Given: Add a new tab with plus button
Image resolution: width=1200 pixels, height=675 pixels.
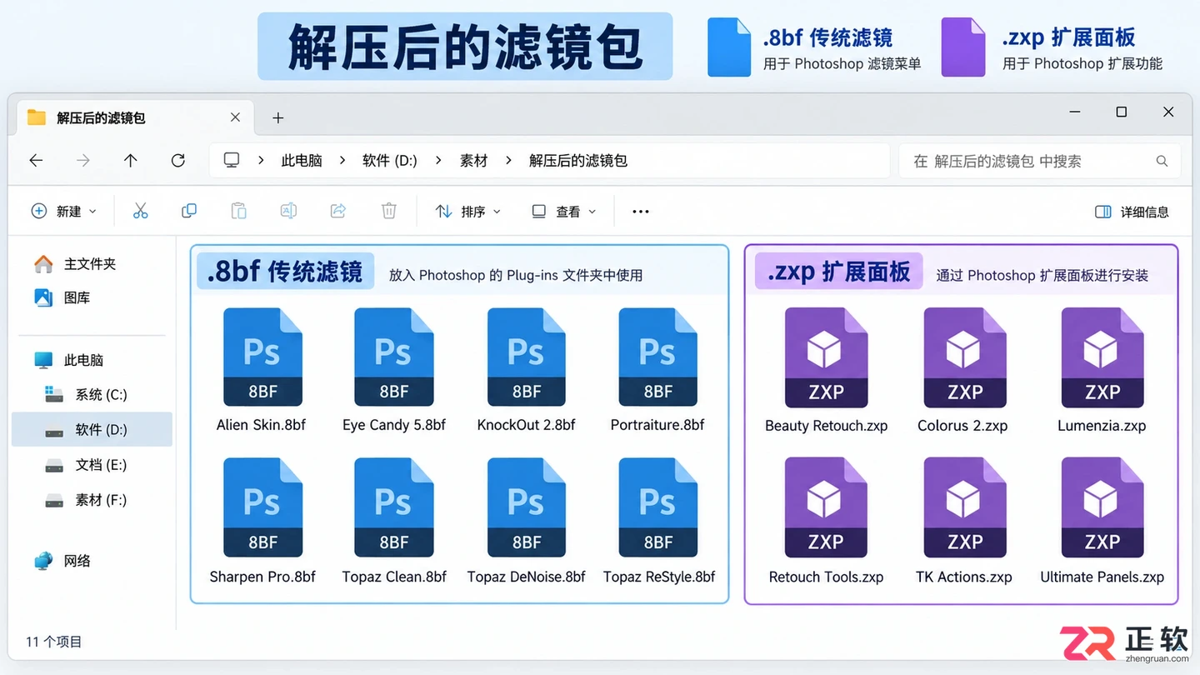Looking at the screenshot, I should point(278,118).
